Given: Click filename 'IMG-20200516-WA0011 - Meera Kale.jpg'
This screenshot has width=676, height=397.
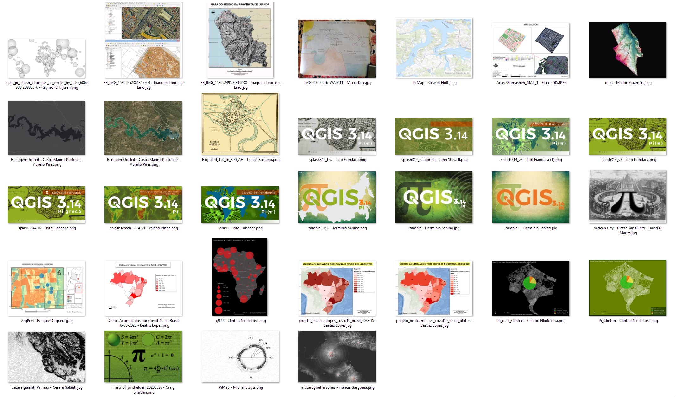Looking at the screenshot, I should click(x=338, y=83).
